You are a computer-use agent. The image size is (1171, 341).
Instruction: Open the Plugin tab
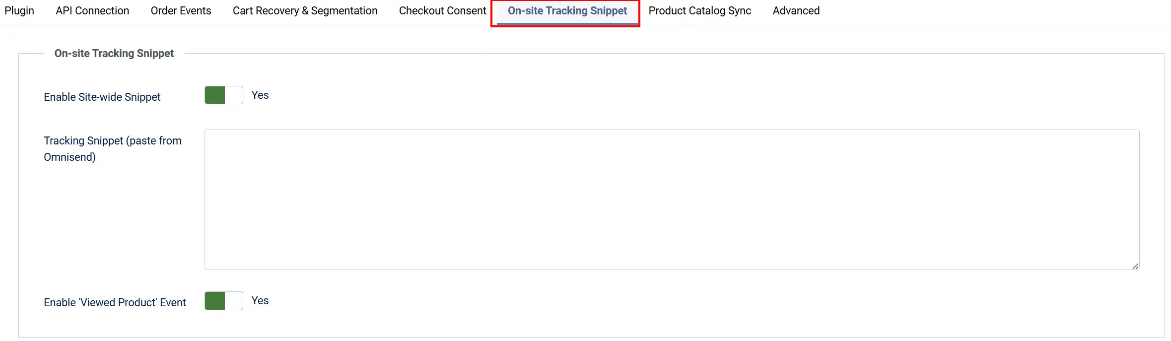tap(19, 11)
